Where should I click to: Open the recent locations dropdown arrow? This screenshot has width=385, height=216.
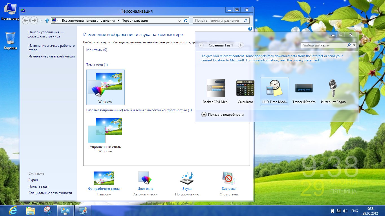point(41,21)
